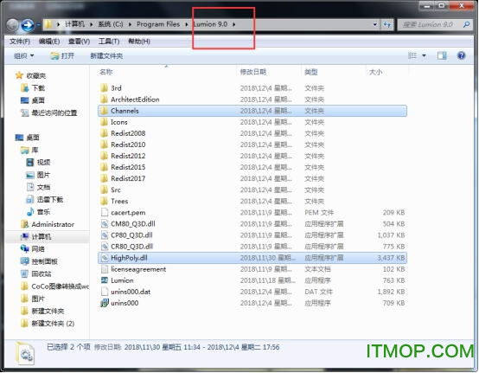
Task: Click the Back navigation arrow button
Action: (12, 25)
